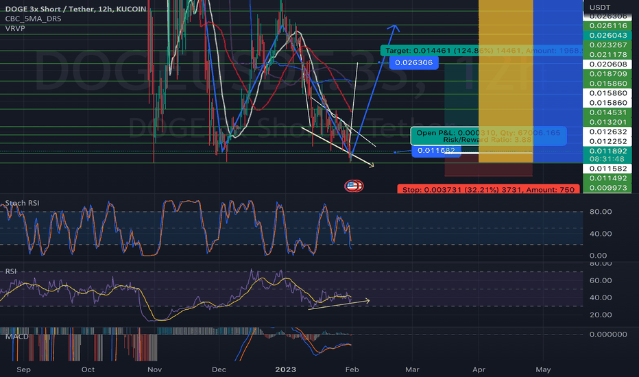Click the 0.011492 price axis label
Screen dimensions: 639x377
(x=607, y=178)
